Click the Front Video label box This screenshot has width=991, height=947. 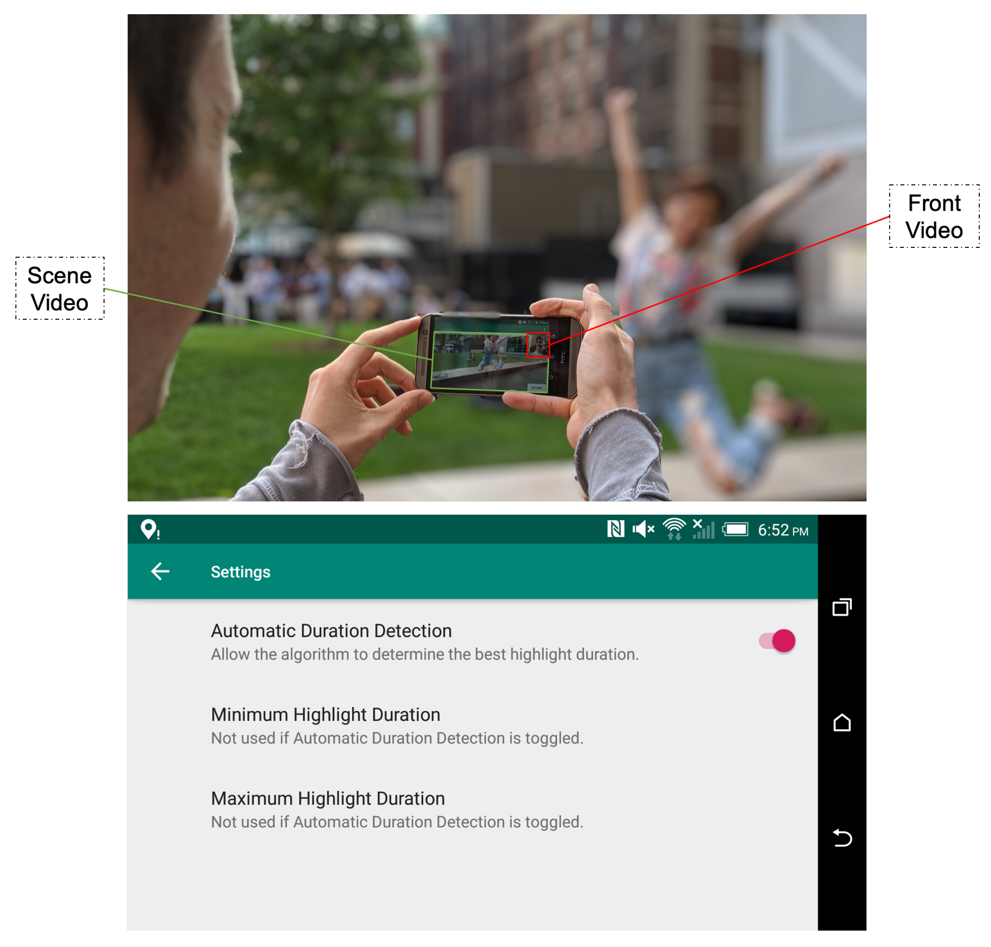click(x=934, y=216)
